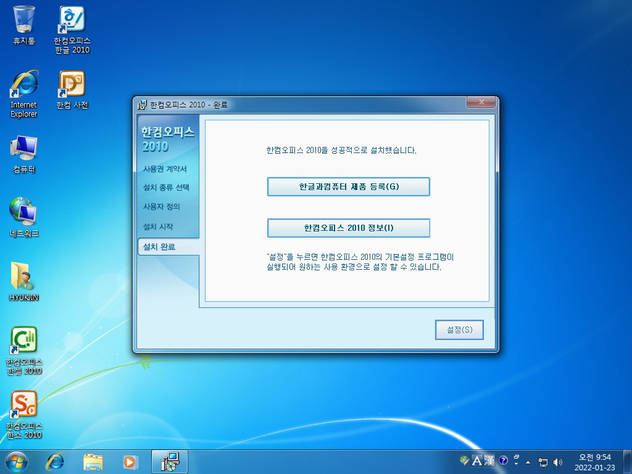Open Internet Explorer from the taskbar
This screenshot has width=632, height=474.
tap(55, 462)
